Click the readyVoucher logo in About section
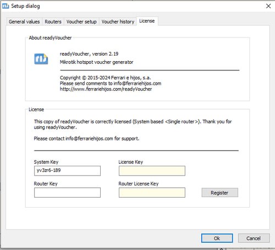275x250 pixels. (x=41, y=59)
